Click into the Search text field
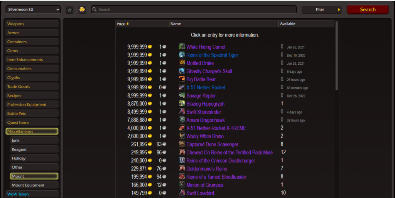The height and width of the screenshot is (198, 395). (x=194, y=10)
